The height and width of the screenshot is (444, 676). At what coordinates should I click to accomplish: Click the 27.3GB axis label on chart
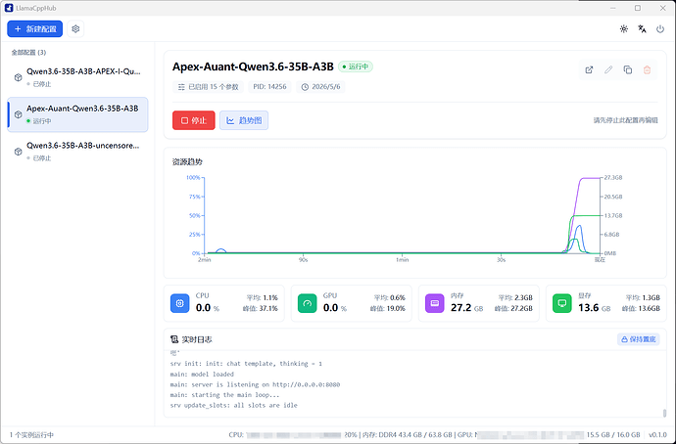pos(613,177)
